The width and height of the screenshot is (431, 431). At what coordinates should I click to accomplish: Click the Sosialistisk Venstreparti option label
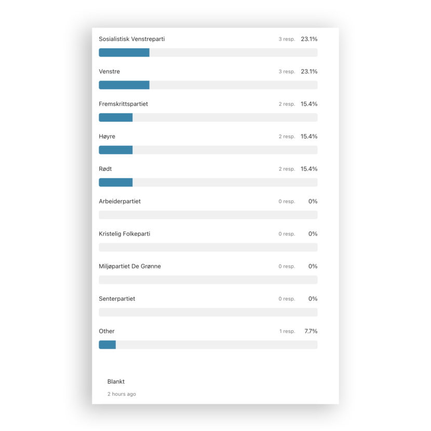point(131,39)
